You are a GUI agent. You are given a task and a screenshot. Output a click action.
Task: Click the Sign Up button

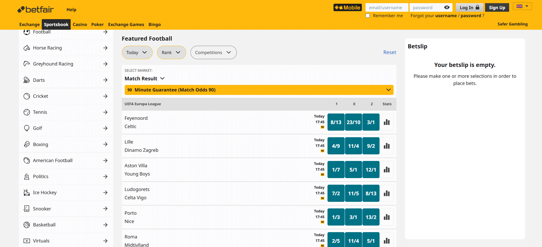click(x=497, y=7)
